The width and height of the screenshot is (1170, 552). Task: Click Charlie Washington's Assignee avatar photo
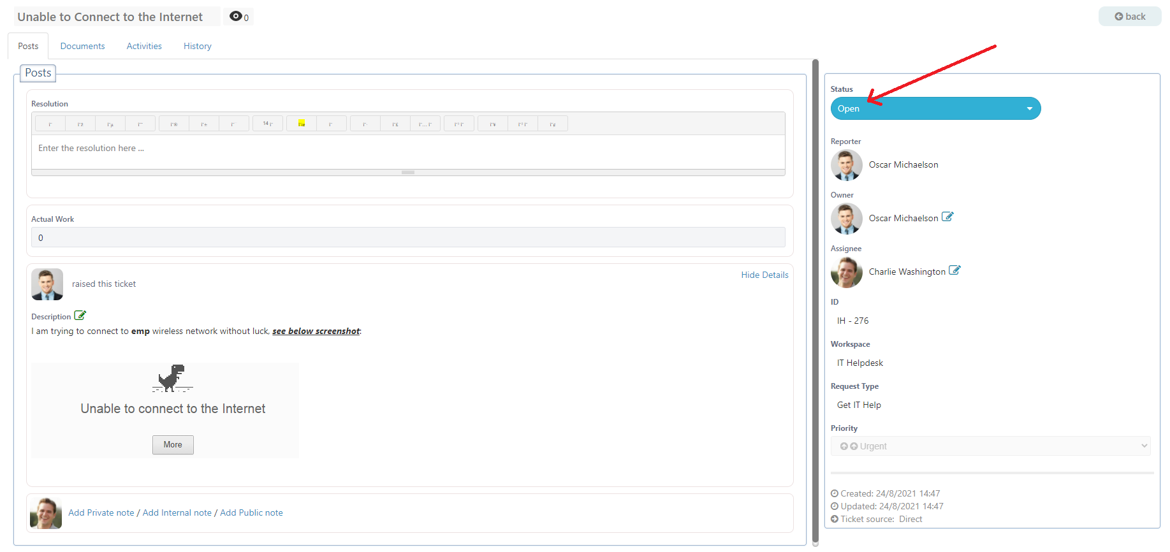coord(846,272)
